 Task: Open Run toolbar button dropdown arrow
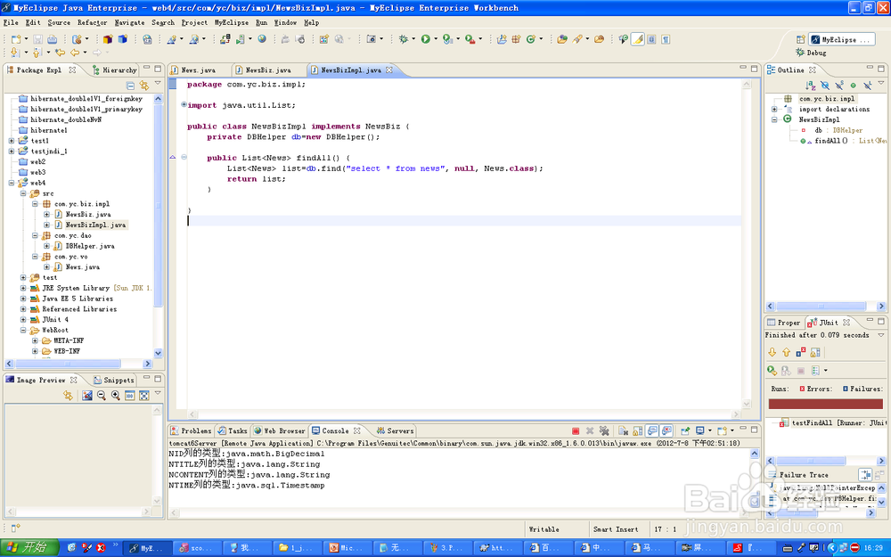[436, 39]
